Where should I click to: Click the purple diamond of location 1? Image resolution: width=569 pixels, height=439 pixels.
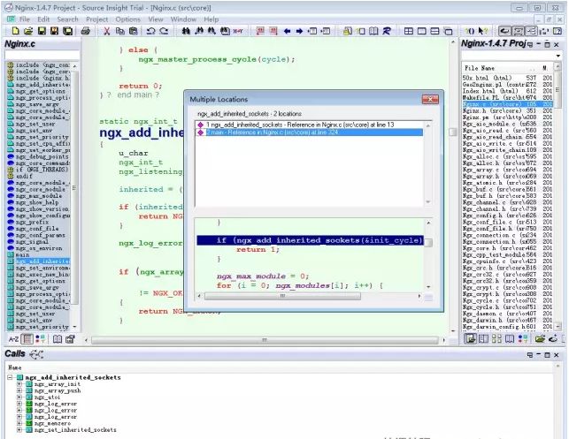coord(200,125)
